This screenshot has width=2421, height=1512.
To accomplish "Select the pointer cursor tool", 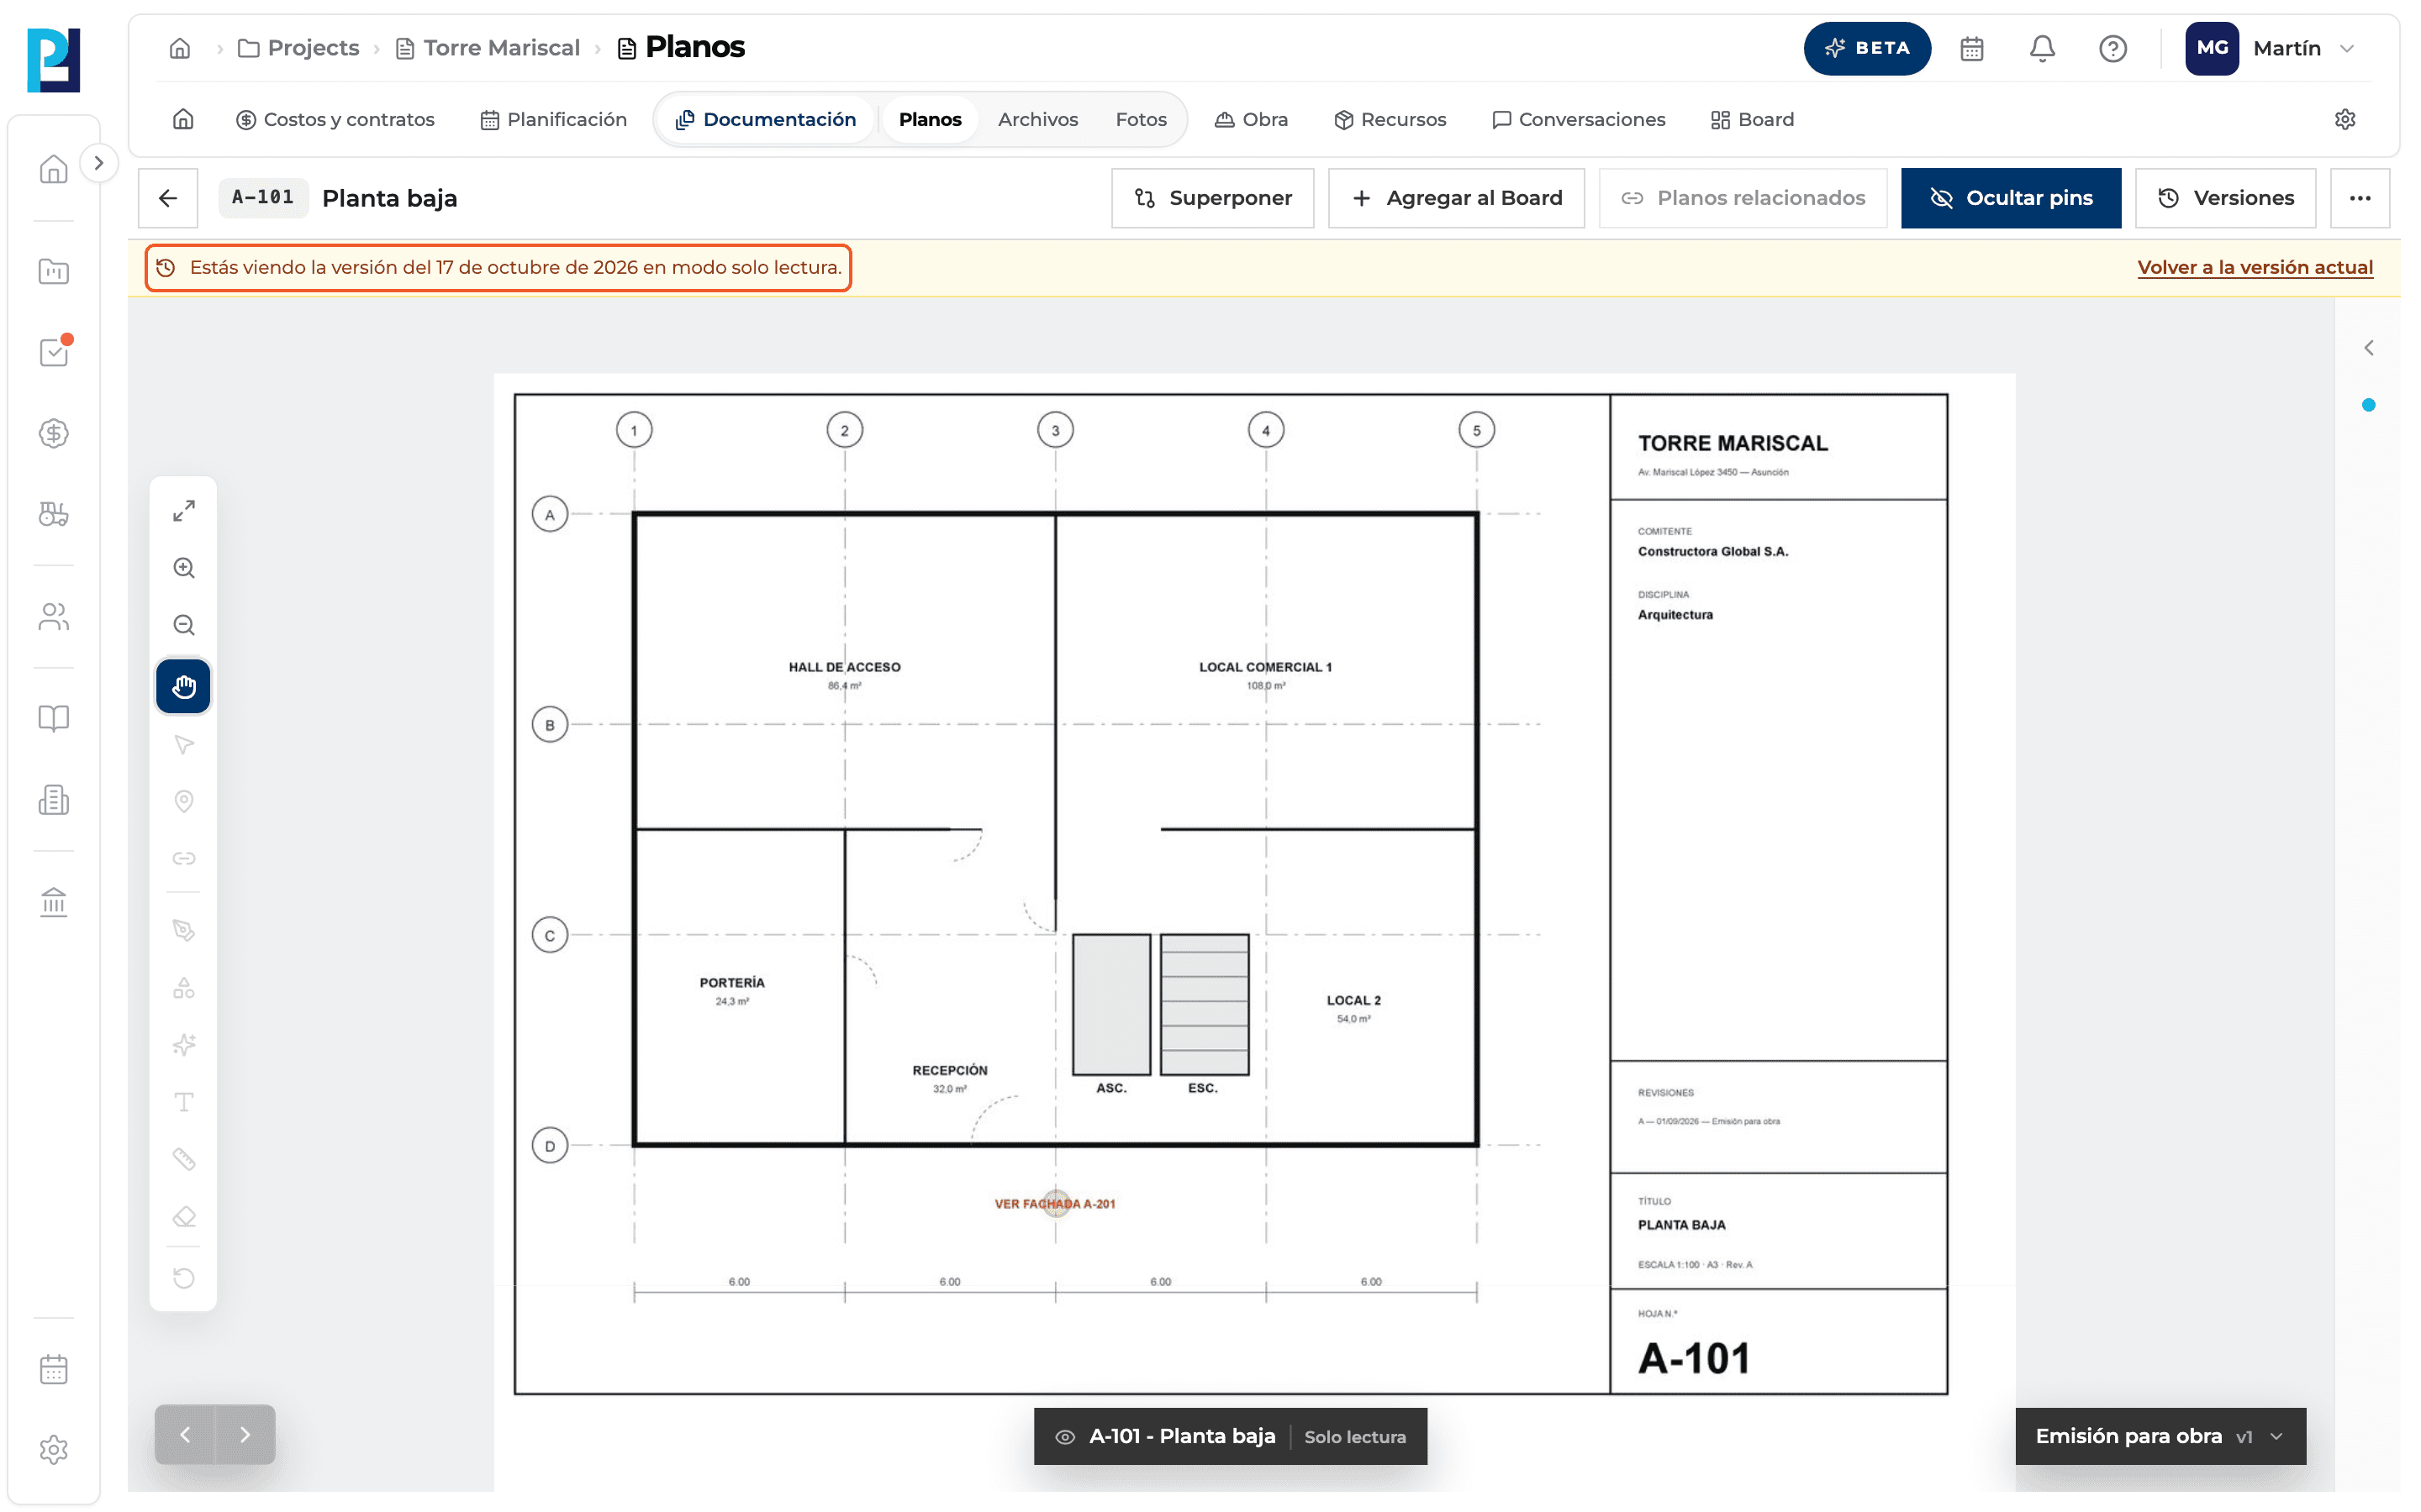I will point(183,744).
